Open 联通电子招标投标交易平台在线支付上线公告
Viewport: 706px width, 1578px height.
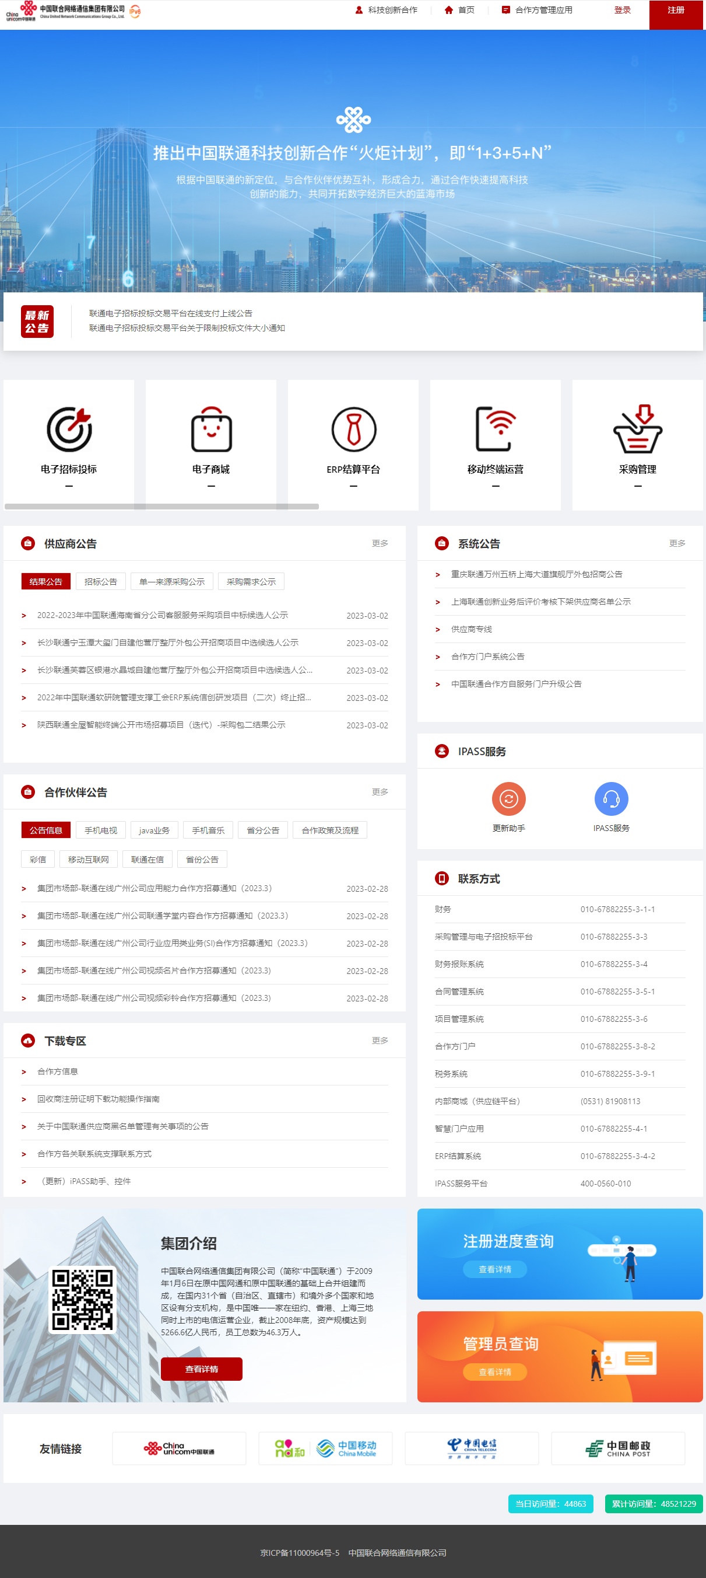[171, 313]
